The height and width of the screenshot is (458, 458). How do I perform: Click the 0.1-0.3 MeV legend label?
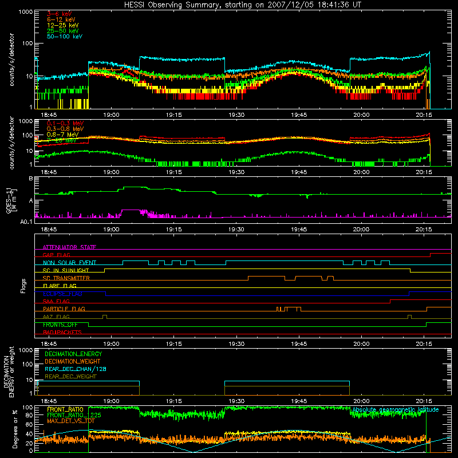click(x=65, y=123)
